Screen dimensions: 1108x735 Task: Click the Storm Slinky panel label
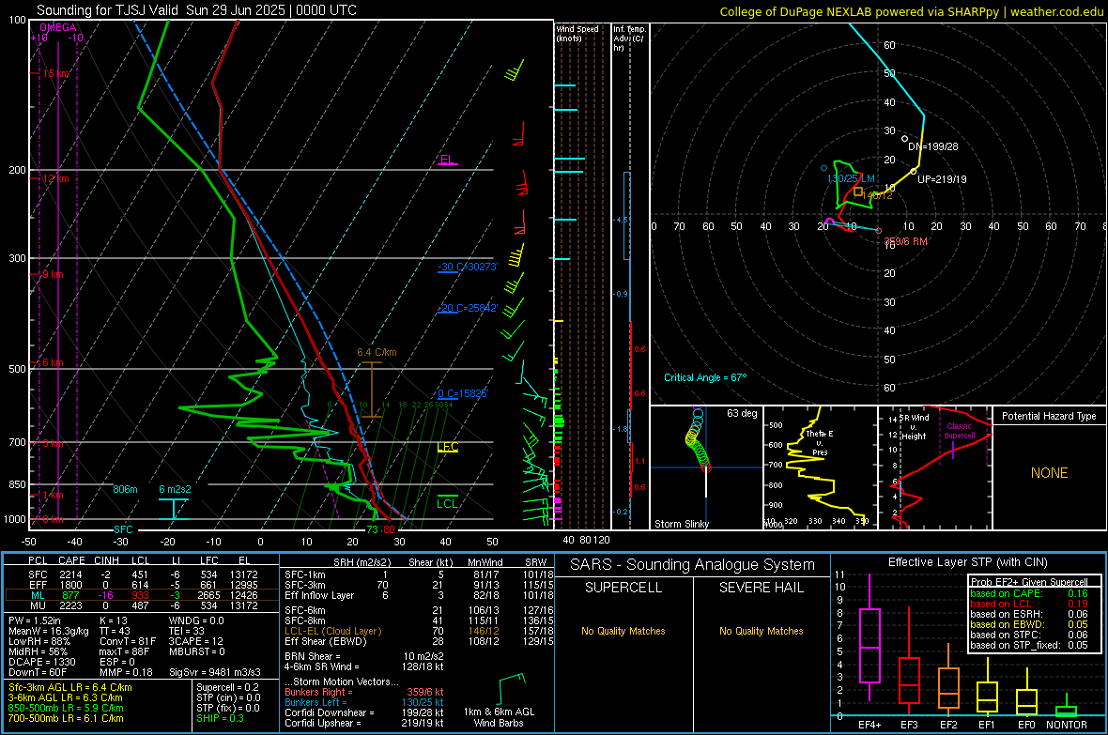pos(682,524)
